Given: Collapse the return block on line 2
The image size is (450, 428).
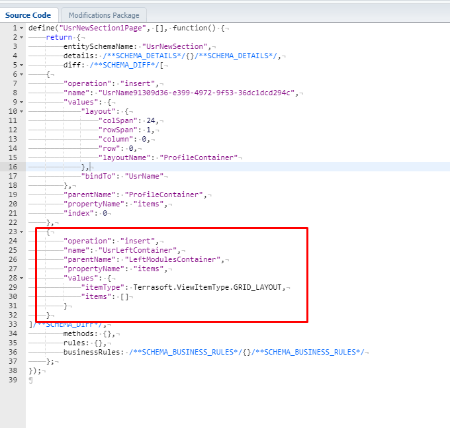Looking at the screenshot, I should [24, 38].
